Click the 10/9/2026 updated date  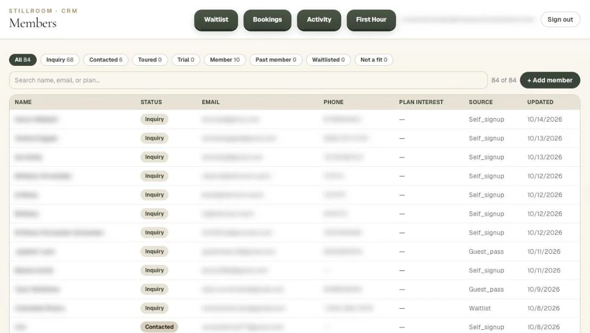pos(543,289)
